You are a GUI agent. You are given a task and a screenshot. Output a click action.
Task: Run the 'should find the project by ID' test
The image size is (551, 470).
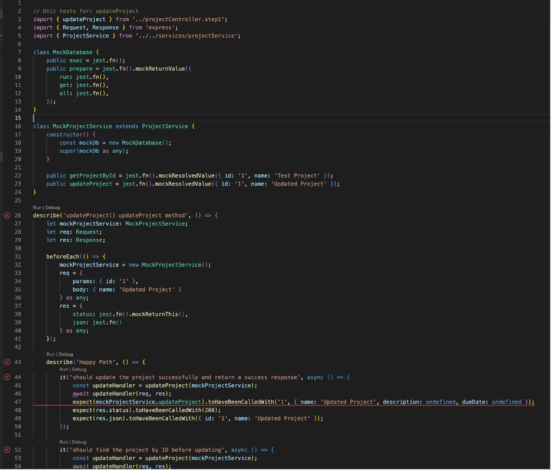tap(63, 442)
